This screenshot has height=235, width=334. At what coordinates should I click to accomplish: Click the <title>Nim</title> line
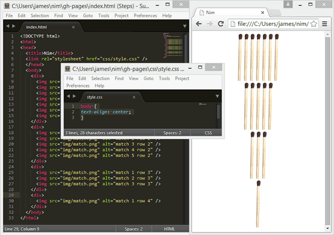click(x=49, y=53)
